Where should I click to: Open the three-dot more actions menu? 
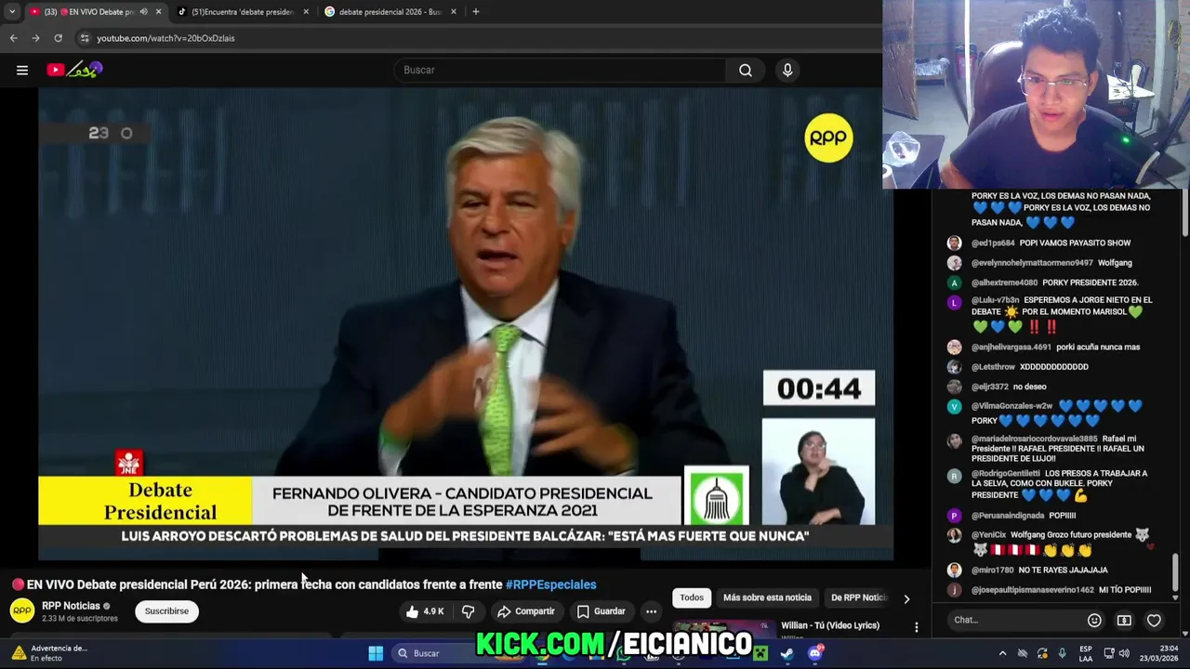(651, 611)
